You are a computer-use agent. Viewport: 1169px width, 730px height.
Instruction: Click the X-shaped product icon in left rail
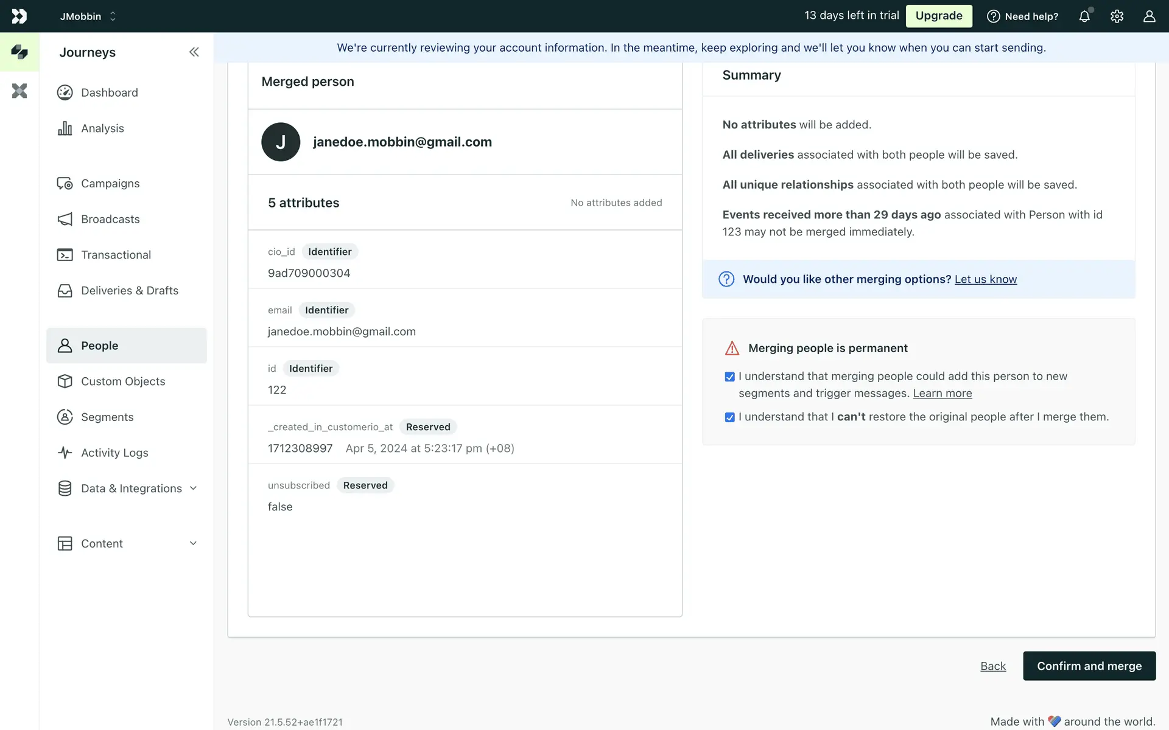(19, 91)
